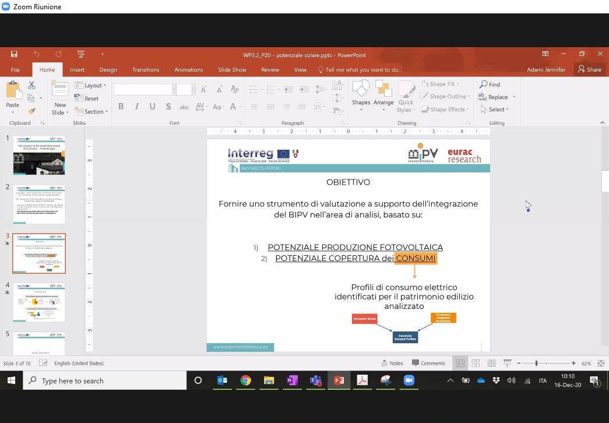Image resolution: width=609 pixels, height=423 pixels.
Task: Switch to the Slide Show tab
Action: tap(232, 69)
